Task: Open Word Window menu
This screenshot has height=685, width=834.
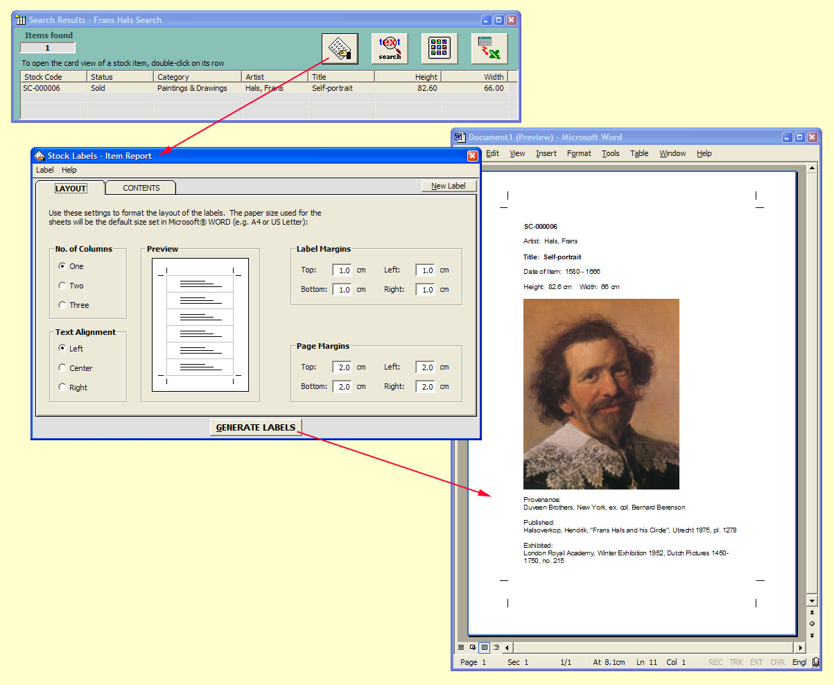Action: click(672, 153)
